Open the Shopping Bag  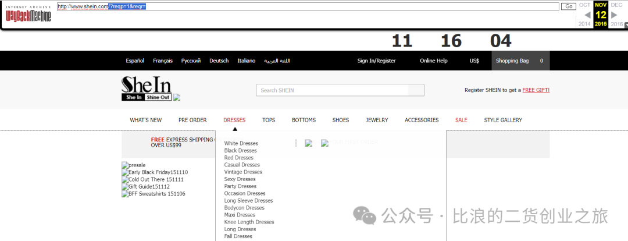tap(520, 61)
